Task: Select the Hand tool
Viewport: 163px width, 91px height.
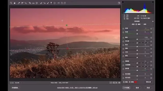Action: coord(15,3)
